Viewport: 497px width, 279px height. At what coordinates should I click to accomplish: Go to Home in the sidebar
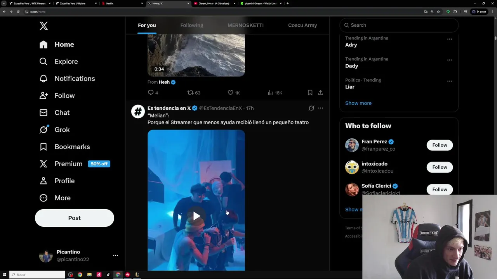(57, 45)
